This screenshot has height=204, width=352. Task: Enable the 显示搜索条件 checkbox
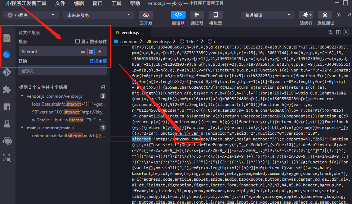(77, 42)
